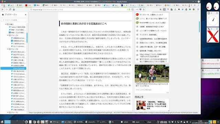Focus the bookmark search field
This screenshot has height=124, width=220.
14,20
